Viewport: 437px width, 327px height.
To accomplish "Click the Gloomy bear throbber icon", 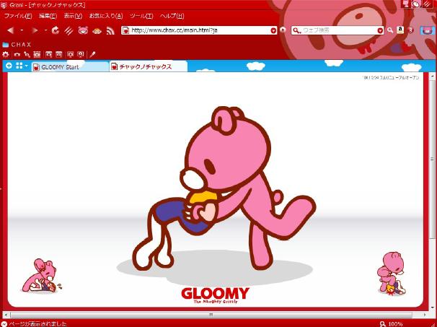I will [427, 30].
